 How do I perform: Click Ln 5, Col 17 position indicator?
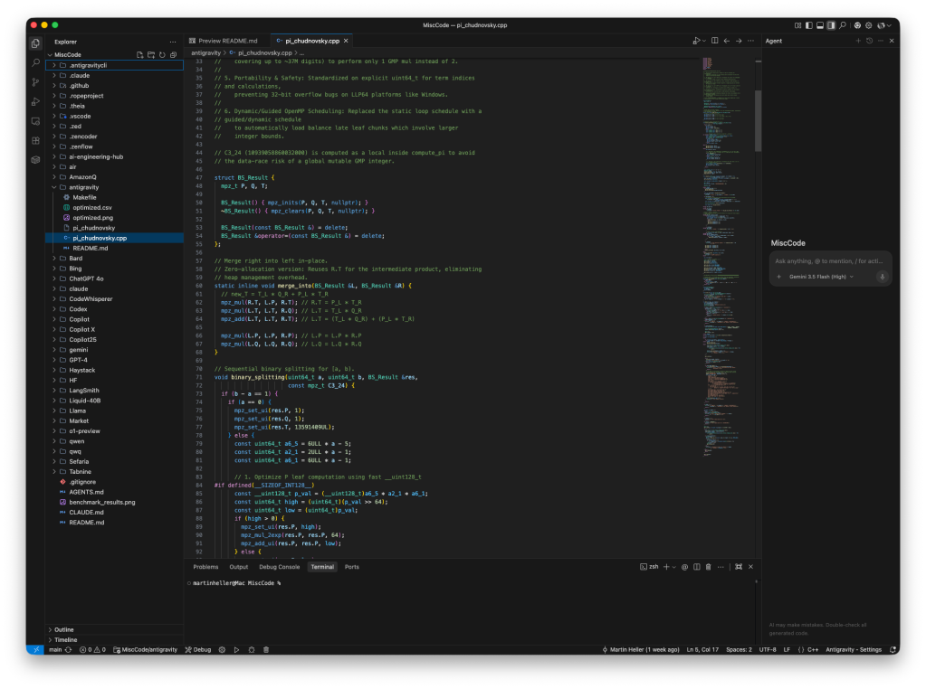click(702, 649)
